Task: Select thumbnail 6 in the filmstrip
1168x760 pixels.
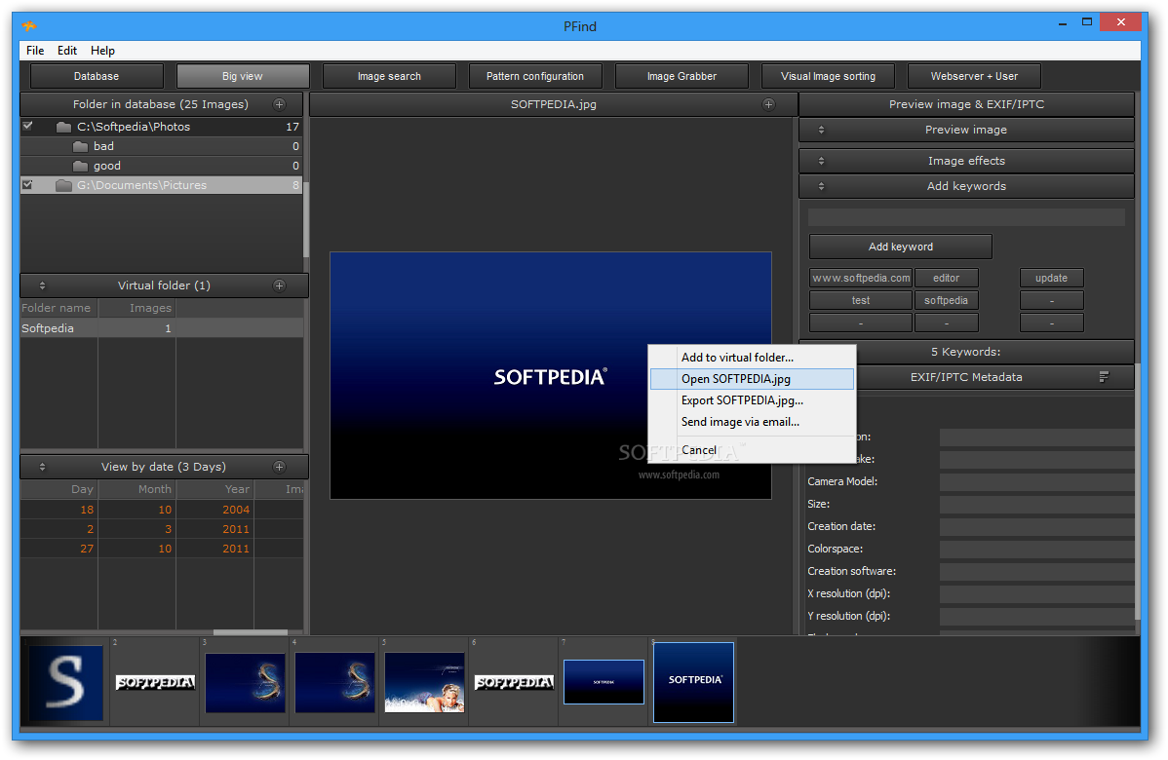Action: point(514,682)
